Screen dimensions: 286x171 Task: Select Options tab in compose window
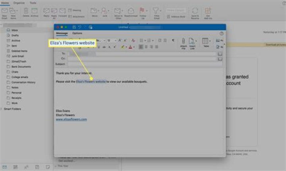pos(77,33)
